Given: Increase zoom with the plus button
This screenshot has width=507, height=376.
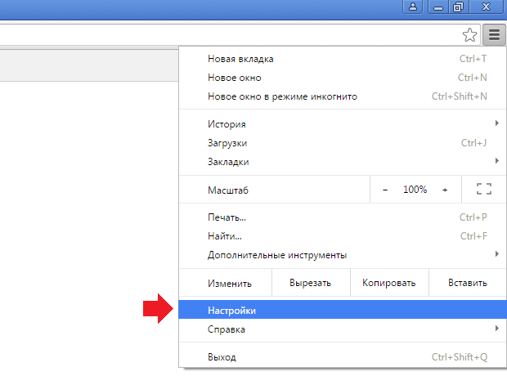Looking at the screenshot, I should 445,190.
